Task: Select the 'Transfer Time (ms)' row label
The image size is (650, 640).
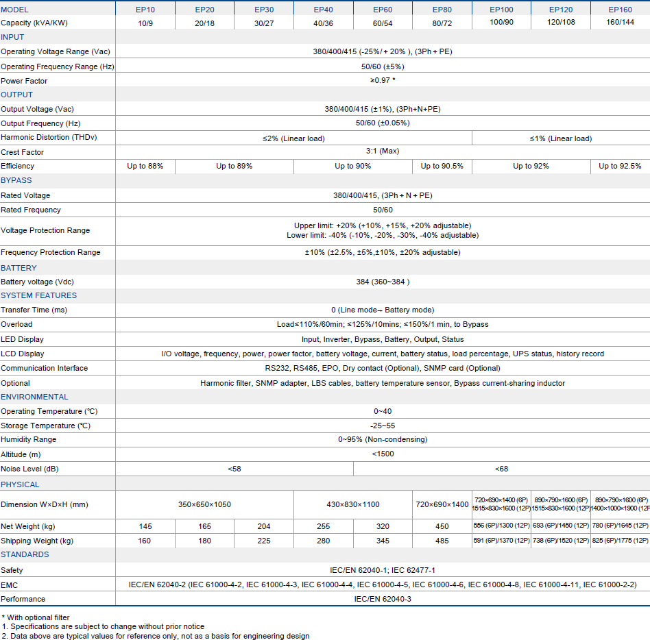Action: coord(34,310)
